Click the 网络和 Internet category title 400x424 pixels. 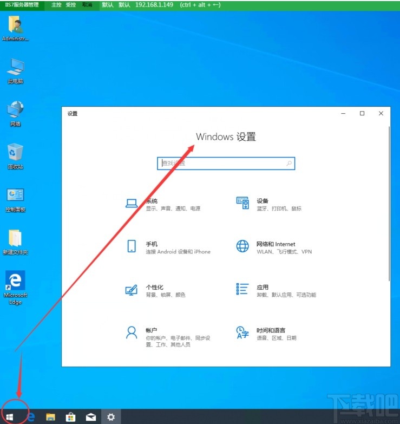coord(276,244)
